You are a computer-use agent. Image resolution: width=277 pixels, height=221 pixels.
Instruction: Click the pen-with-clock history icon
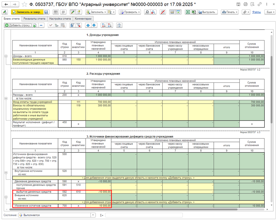(5, 12)
